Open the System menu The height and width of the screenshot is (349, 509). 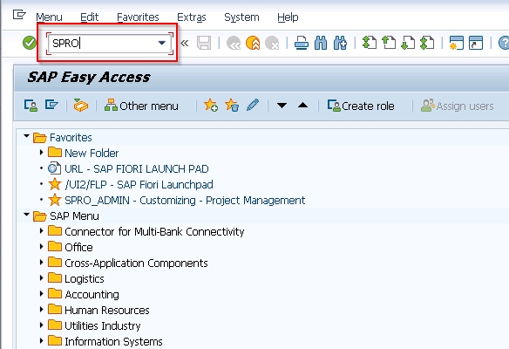coord(241,17)
